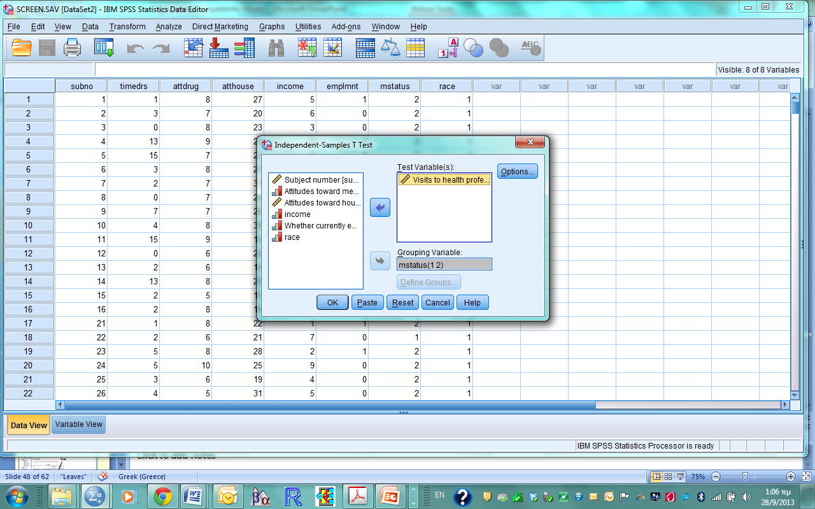The image size is (815, 509).
Task: Click the lower gray arrow button beside Grouping Variable
Action: (x=380, y=261)
